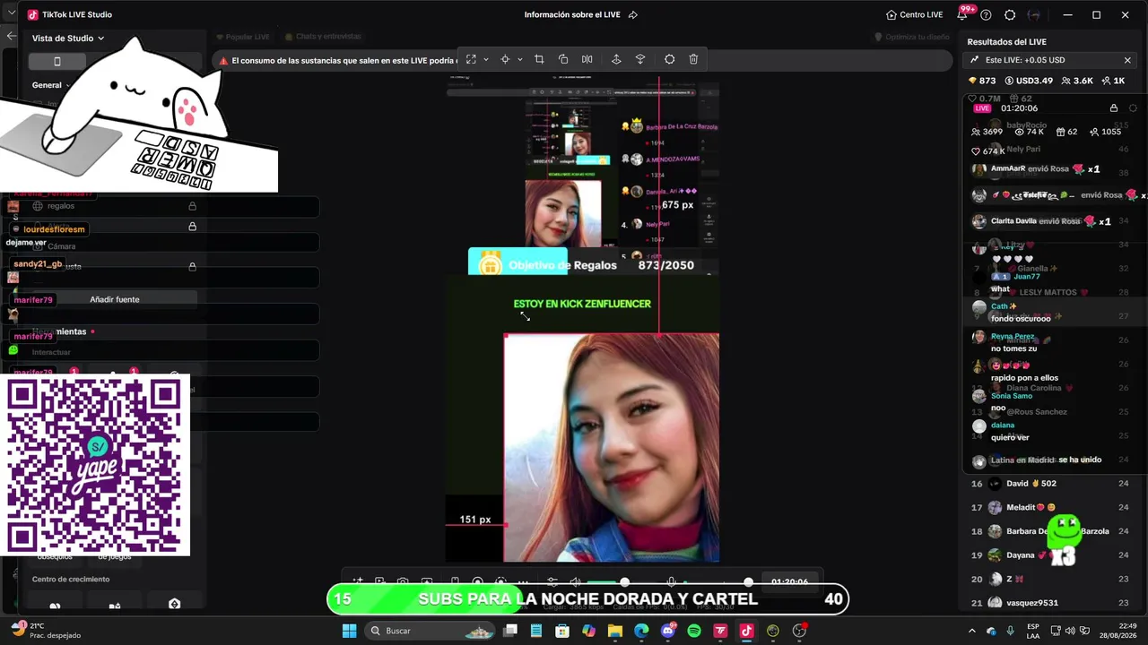Screen dimensions: 1148x645
Task: Select ranking row 16 David
Action: click(1050, 484)
